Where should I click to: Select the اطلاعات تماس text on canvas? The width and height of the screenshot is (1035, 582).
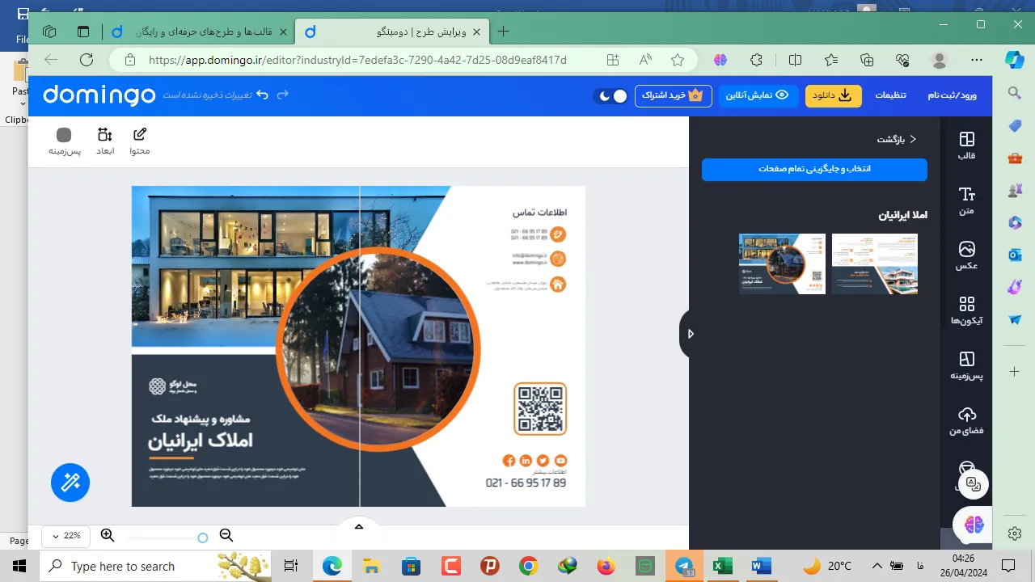click(x=539, y=212)
